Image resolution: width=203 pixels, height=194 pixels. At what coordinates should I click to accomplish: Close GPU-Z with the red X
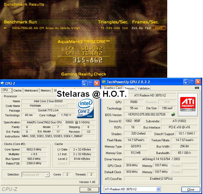[198, 82]
